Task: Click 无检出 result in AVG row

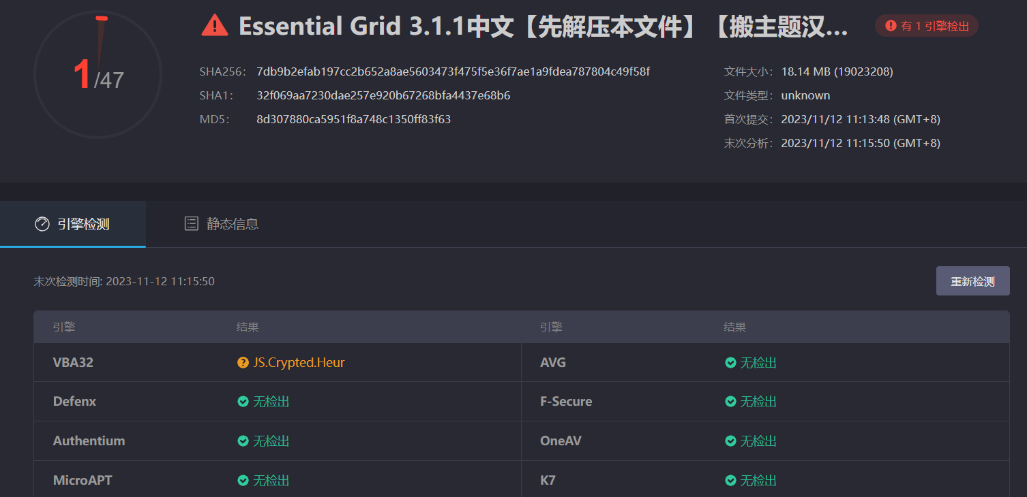Action: (758, 363)
